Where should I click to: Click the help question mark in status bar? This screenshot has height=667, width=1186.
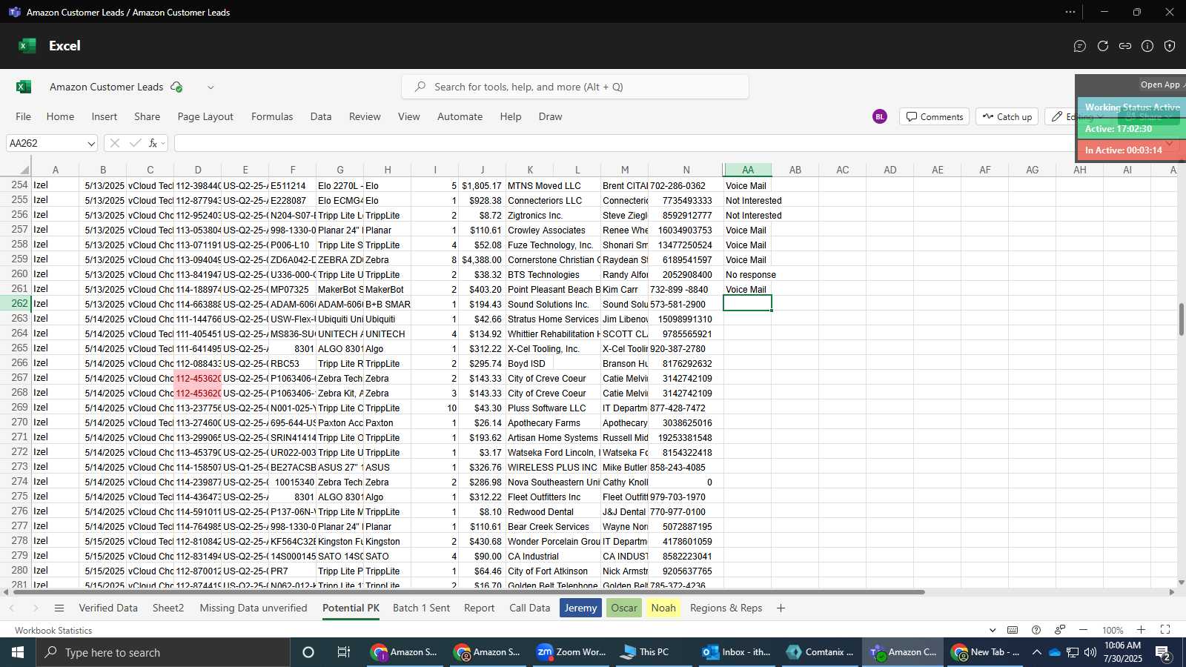(x=1036, y=630)
